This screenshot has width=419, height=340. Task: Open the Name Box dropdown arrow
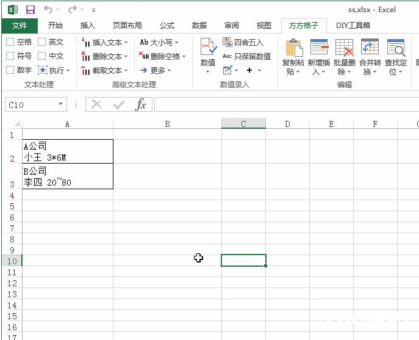tap(60, 104)
